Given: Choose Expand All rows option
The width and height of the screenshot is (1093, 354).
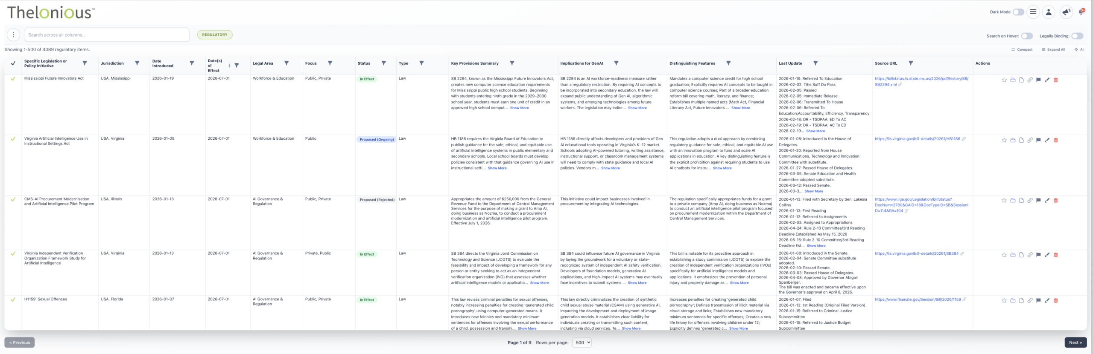Looking at the screenshot, I should tap(1053, 50).
